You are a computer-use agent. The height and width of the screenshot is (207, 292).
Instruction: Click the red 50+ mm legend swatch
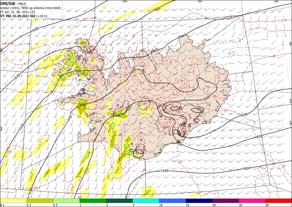(x=279, y=201)
